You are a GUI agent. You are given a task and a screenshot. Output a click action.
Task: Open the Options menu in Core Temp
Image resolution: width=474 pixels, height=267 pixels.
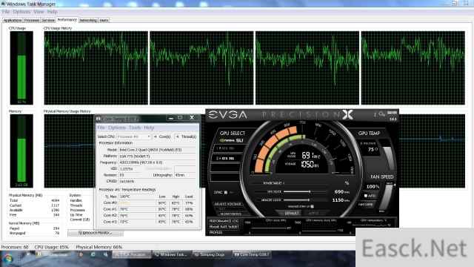click(117, 128)
